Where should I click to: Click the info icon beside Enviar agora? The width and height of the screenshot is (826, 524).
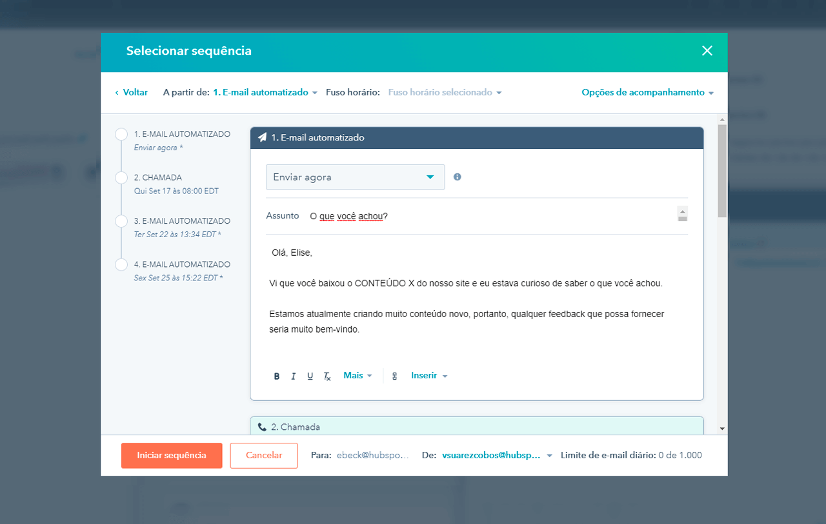click(x=457, y=177)
